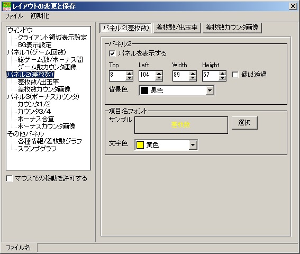Open the 背景色 dropdown showing 黒色

tap(177, 90)
